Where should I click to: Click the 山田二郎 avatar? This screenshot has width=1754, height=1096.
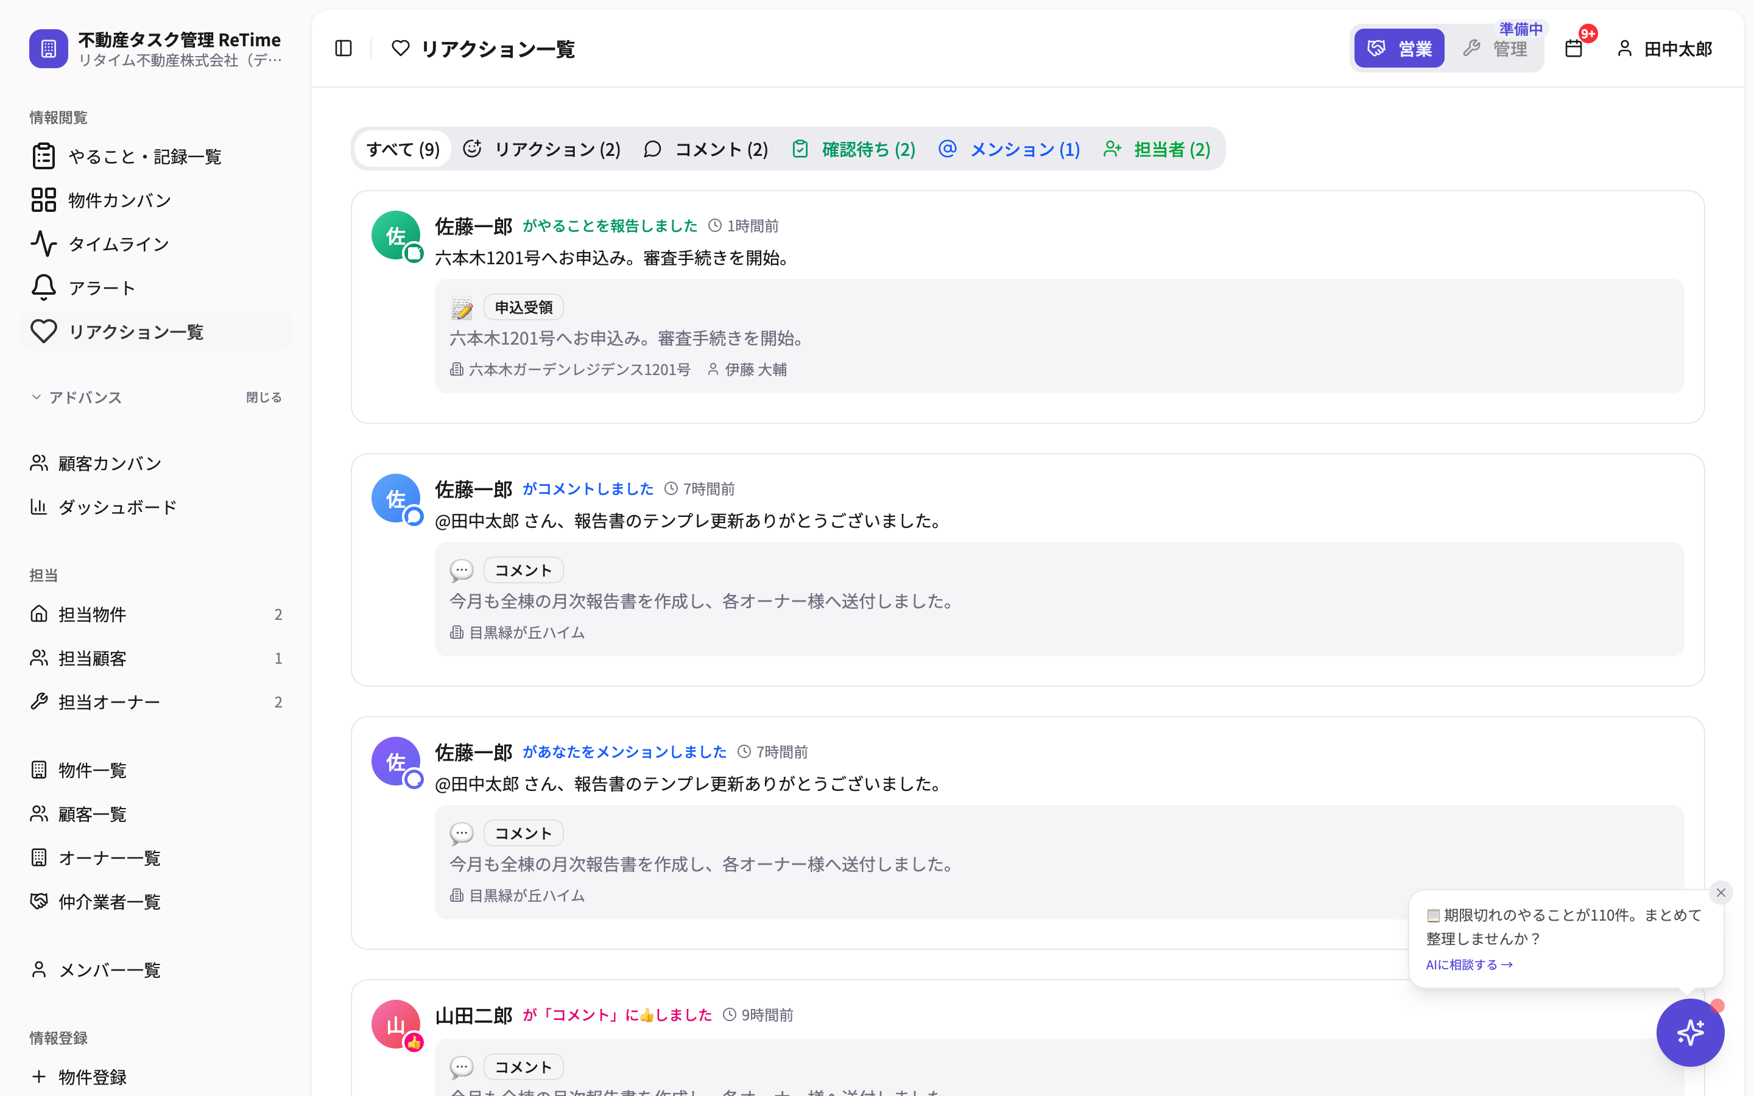click(x=396, y=1025)
